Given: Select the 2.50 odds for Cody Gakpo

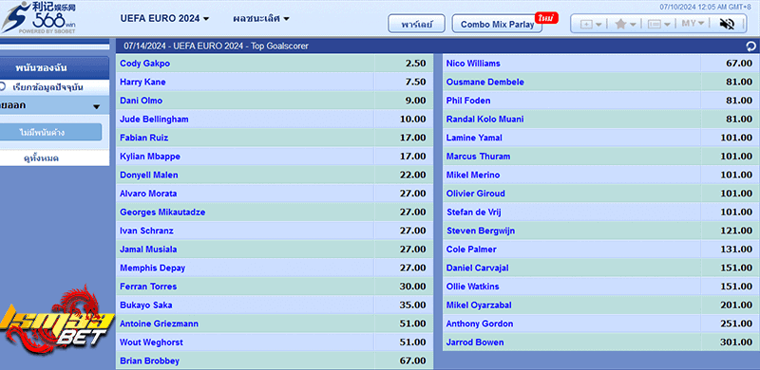Looking at the screenshot, I should click(x=415, y=64).
